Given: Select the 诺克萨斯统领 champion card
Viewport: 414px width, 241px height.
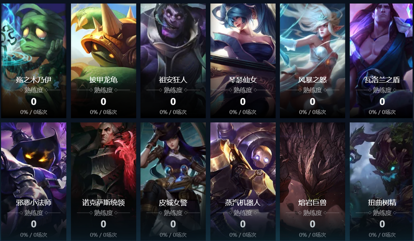Looking at the screenshot, I should [x=103, y=182].
